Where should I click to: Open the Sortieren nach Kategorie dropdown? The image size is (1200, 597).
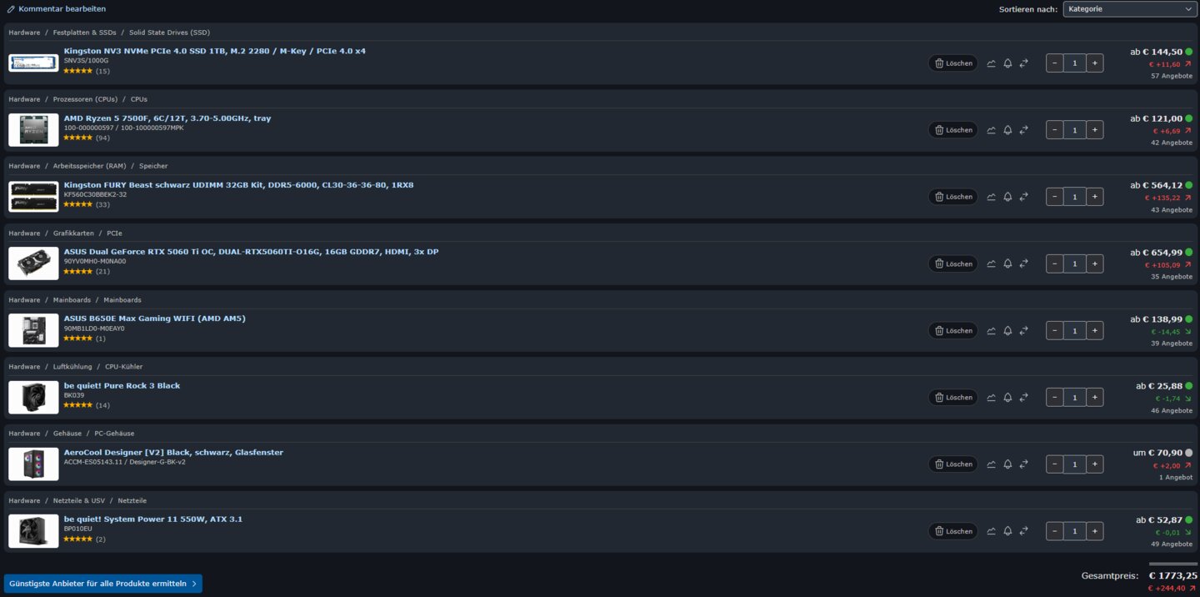1130,9
